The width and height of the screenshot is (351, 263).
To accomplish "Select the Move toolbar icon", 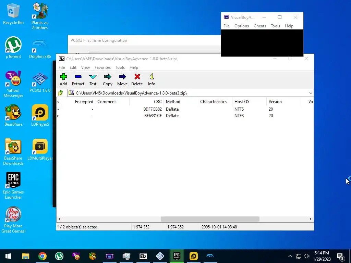I will click(x=122, y=79).
